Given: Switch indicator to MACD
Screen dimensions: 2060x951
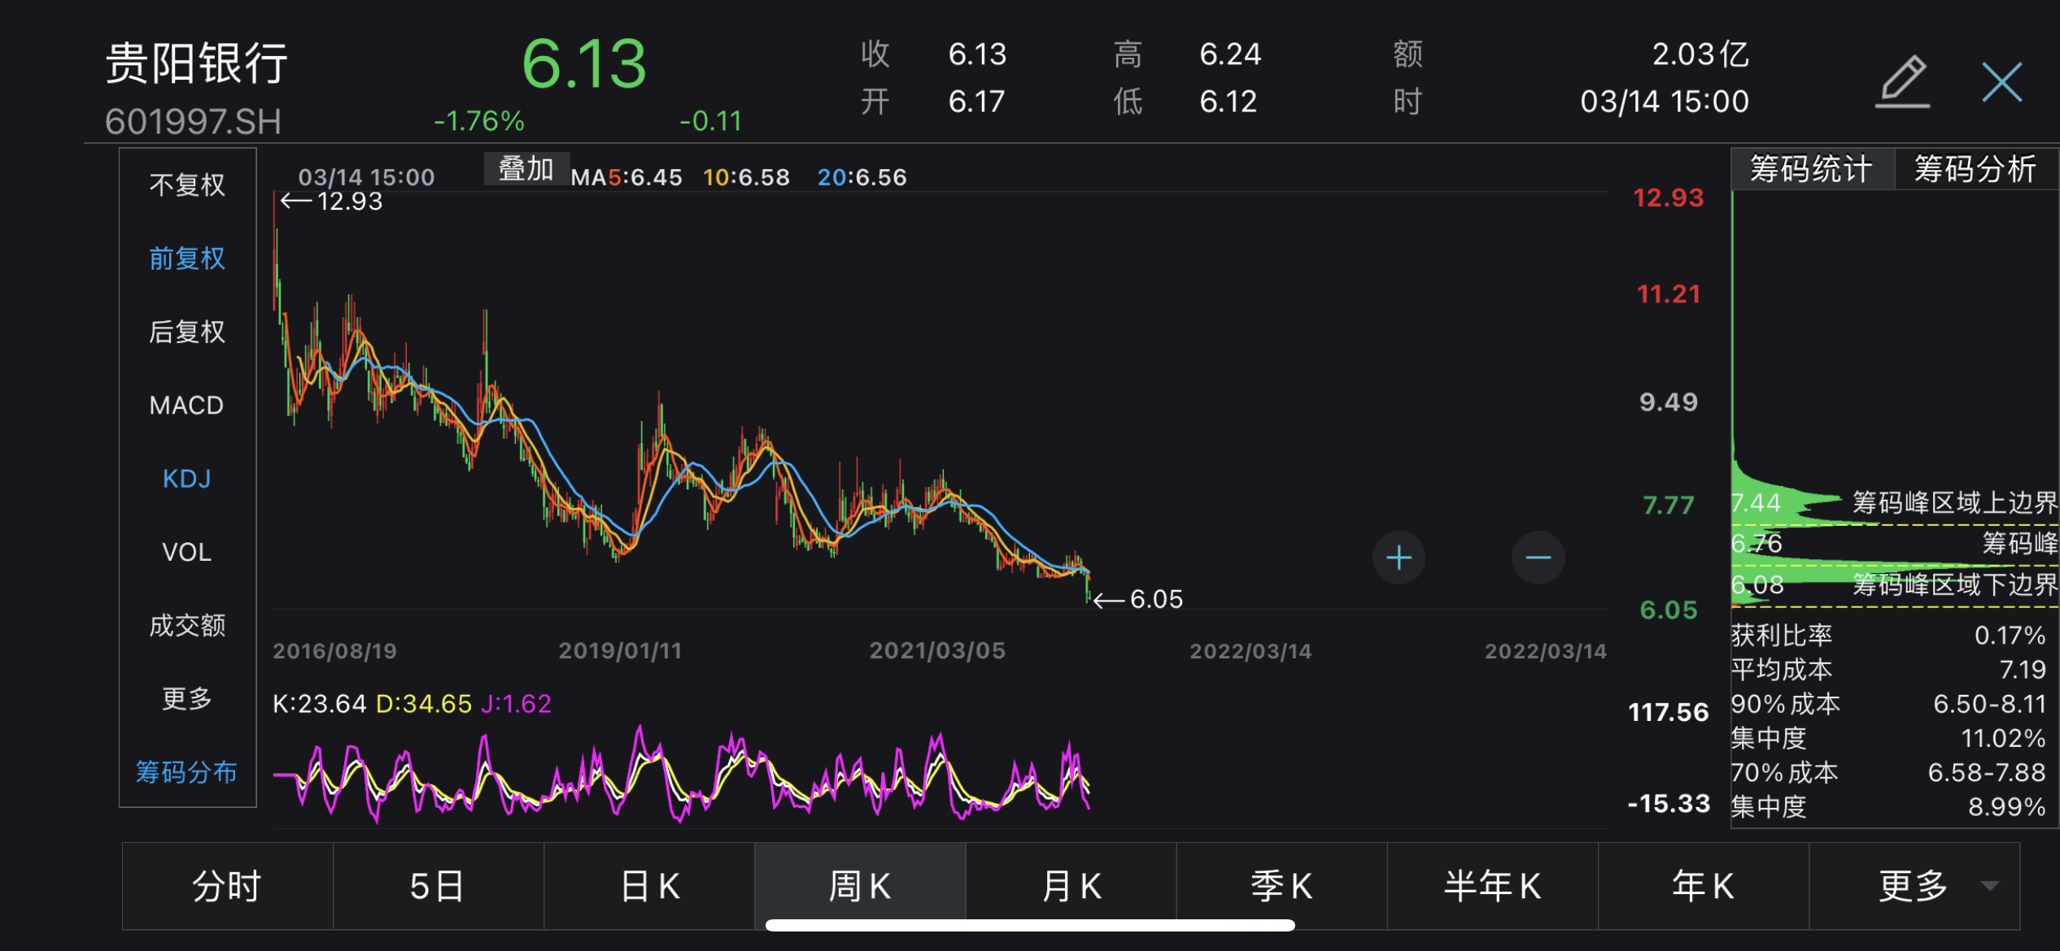Looking at the screenshot, I should pyautogui.click(x=187, y=405).
